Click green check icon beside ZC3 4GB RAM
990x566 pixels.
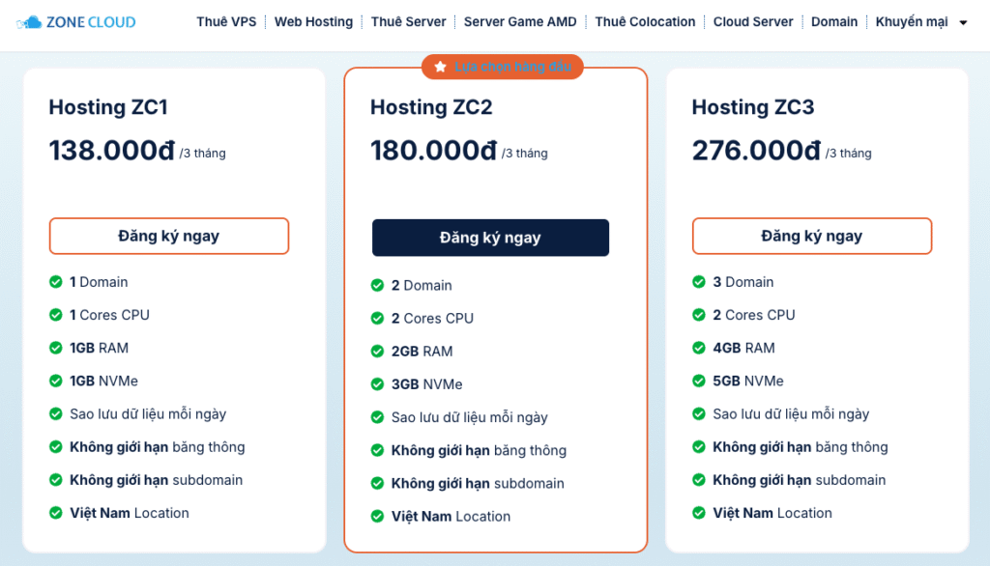(x=699, y=348)
